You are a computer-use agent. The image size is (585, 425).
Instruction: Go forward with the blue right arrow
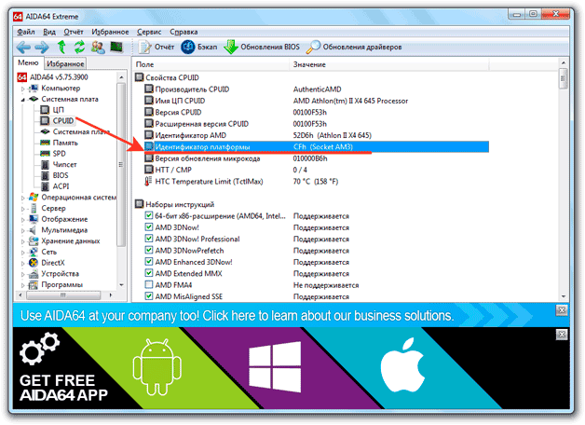42,47
